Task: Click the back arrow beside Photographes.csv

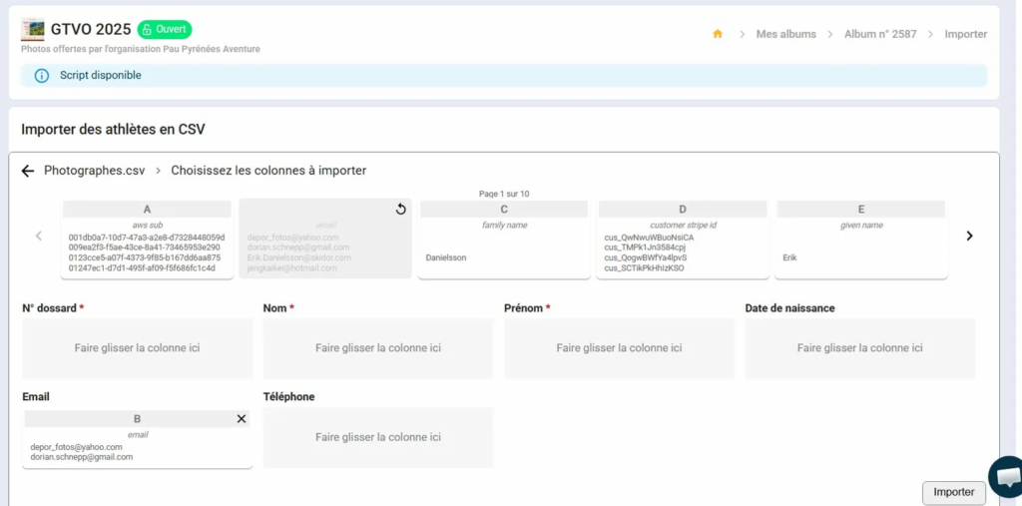Action: click(x=28, y=171)
